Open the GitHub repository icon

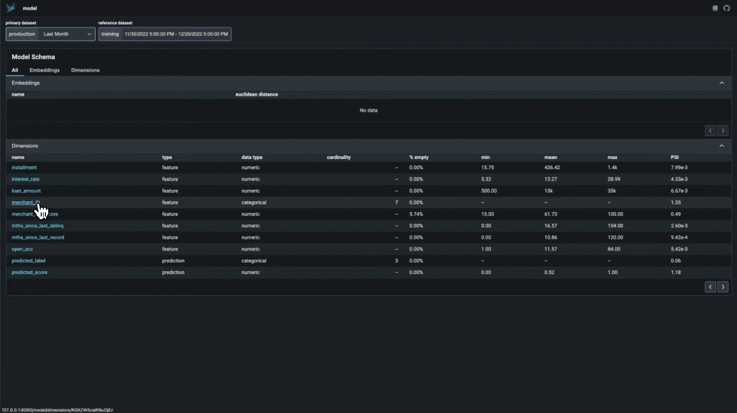coord(728,8)
